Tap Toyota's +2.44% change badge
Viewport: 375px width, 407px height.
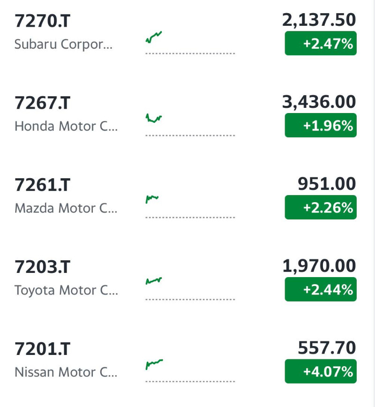pos(321,289)
